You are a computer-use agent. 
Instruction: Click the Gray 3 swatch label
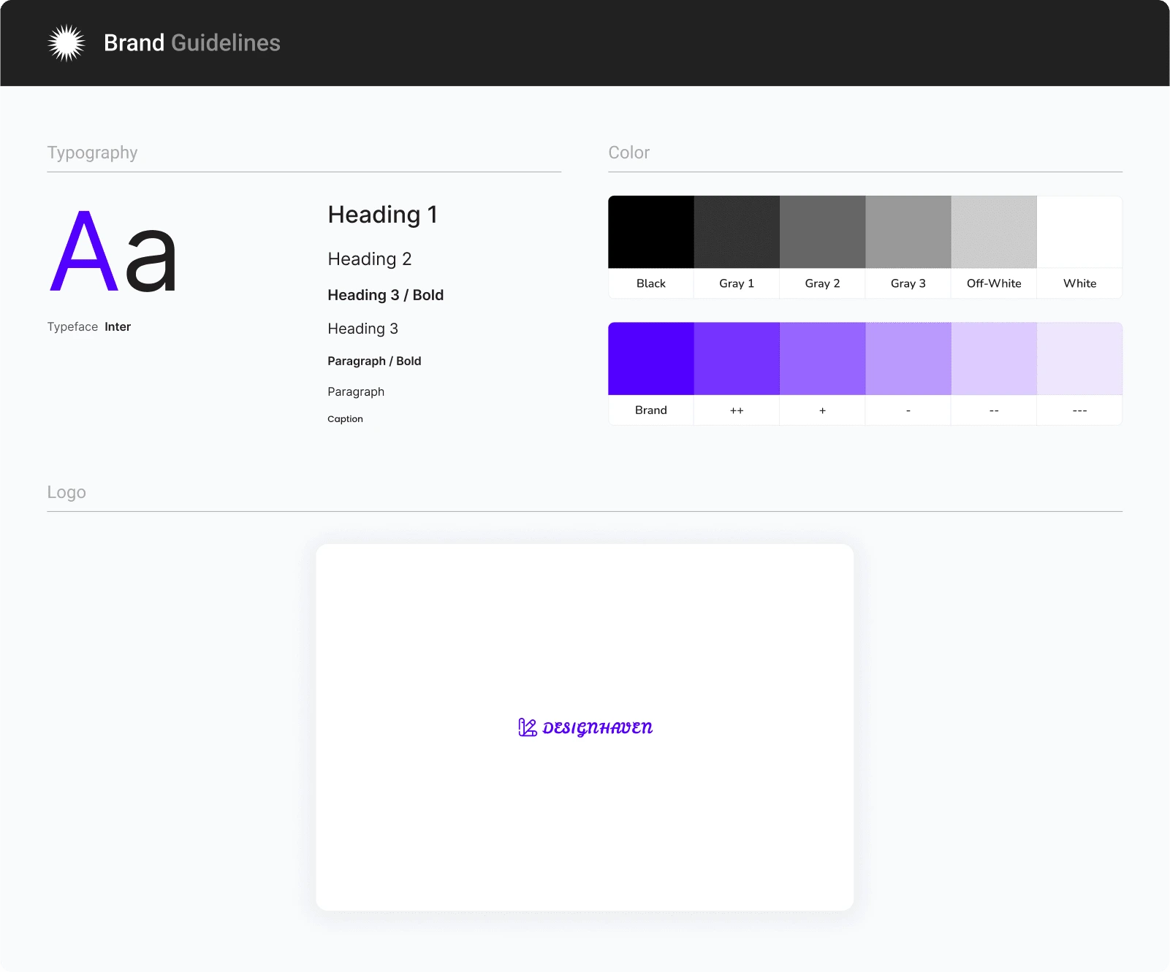pos(908,283)
